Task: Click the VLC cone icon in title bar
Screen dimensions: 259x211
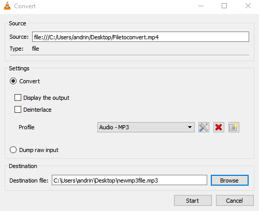Action: (7, 6)
